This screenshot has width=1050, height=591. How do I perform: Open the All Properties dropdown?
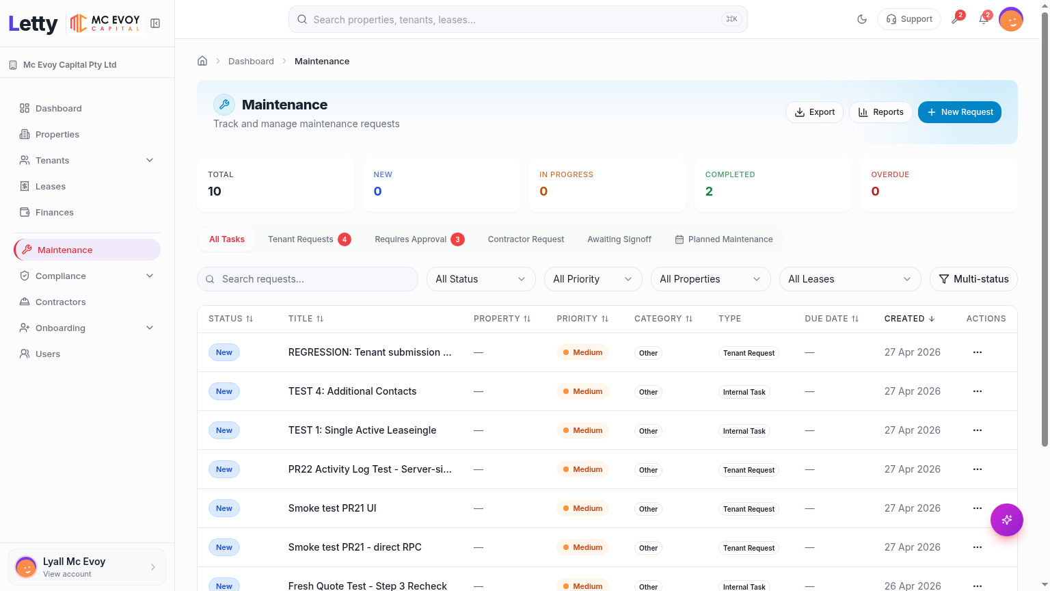(710, 279)
